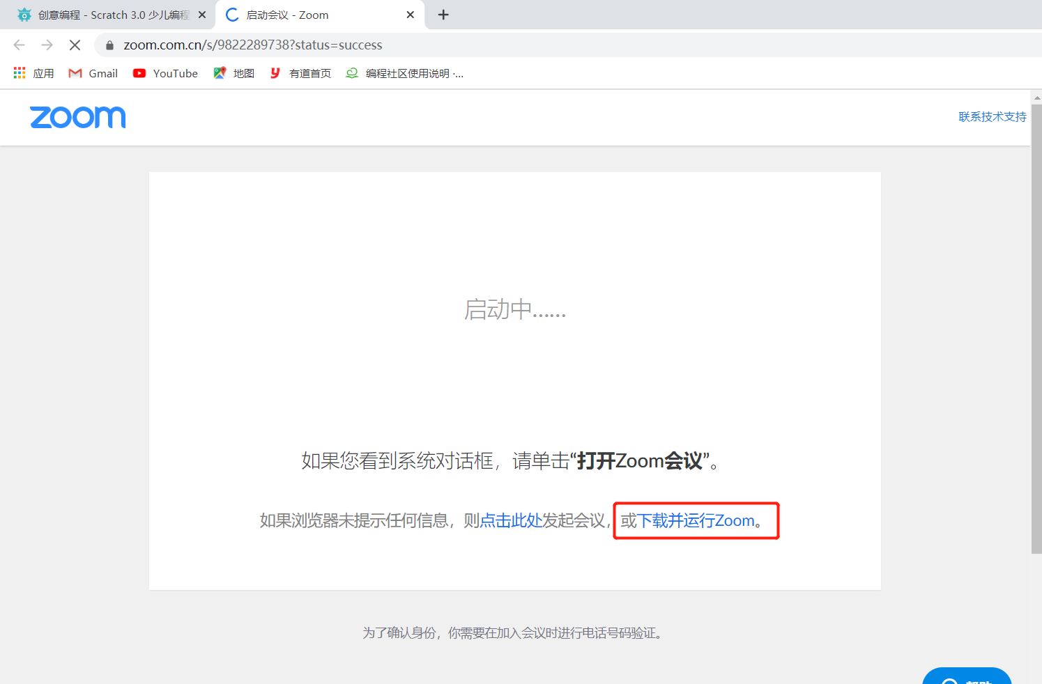This screenshot has width=1042, height=684.
Task: Click the 编程社区 bookmark green icon
Action: coord(352,73)
